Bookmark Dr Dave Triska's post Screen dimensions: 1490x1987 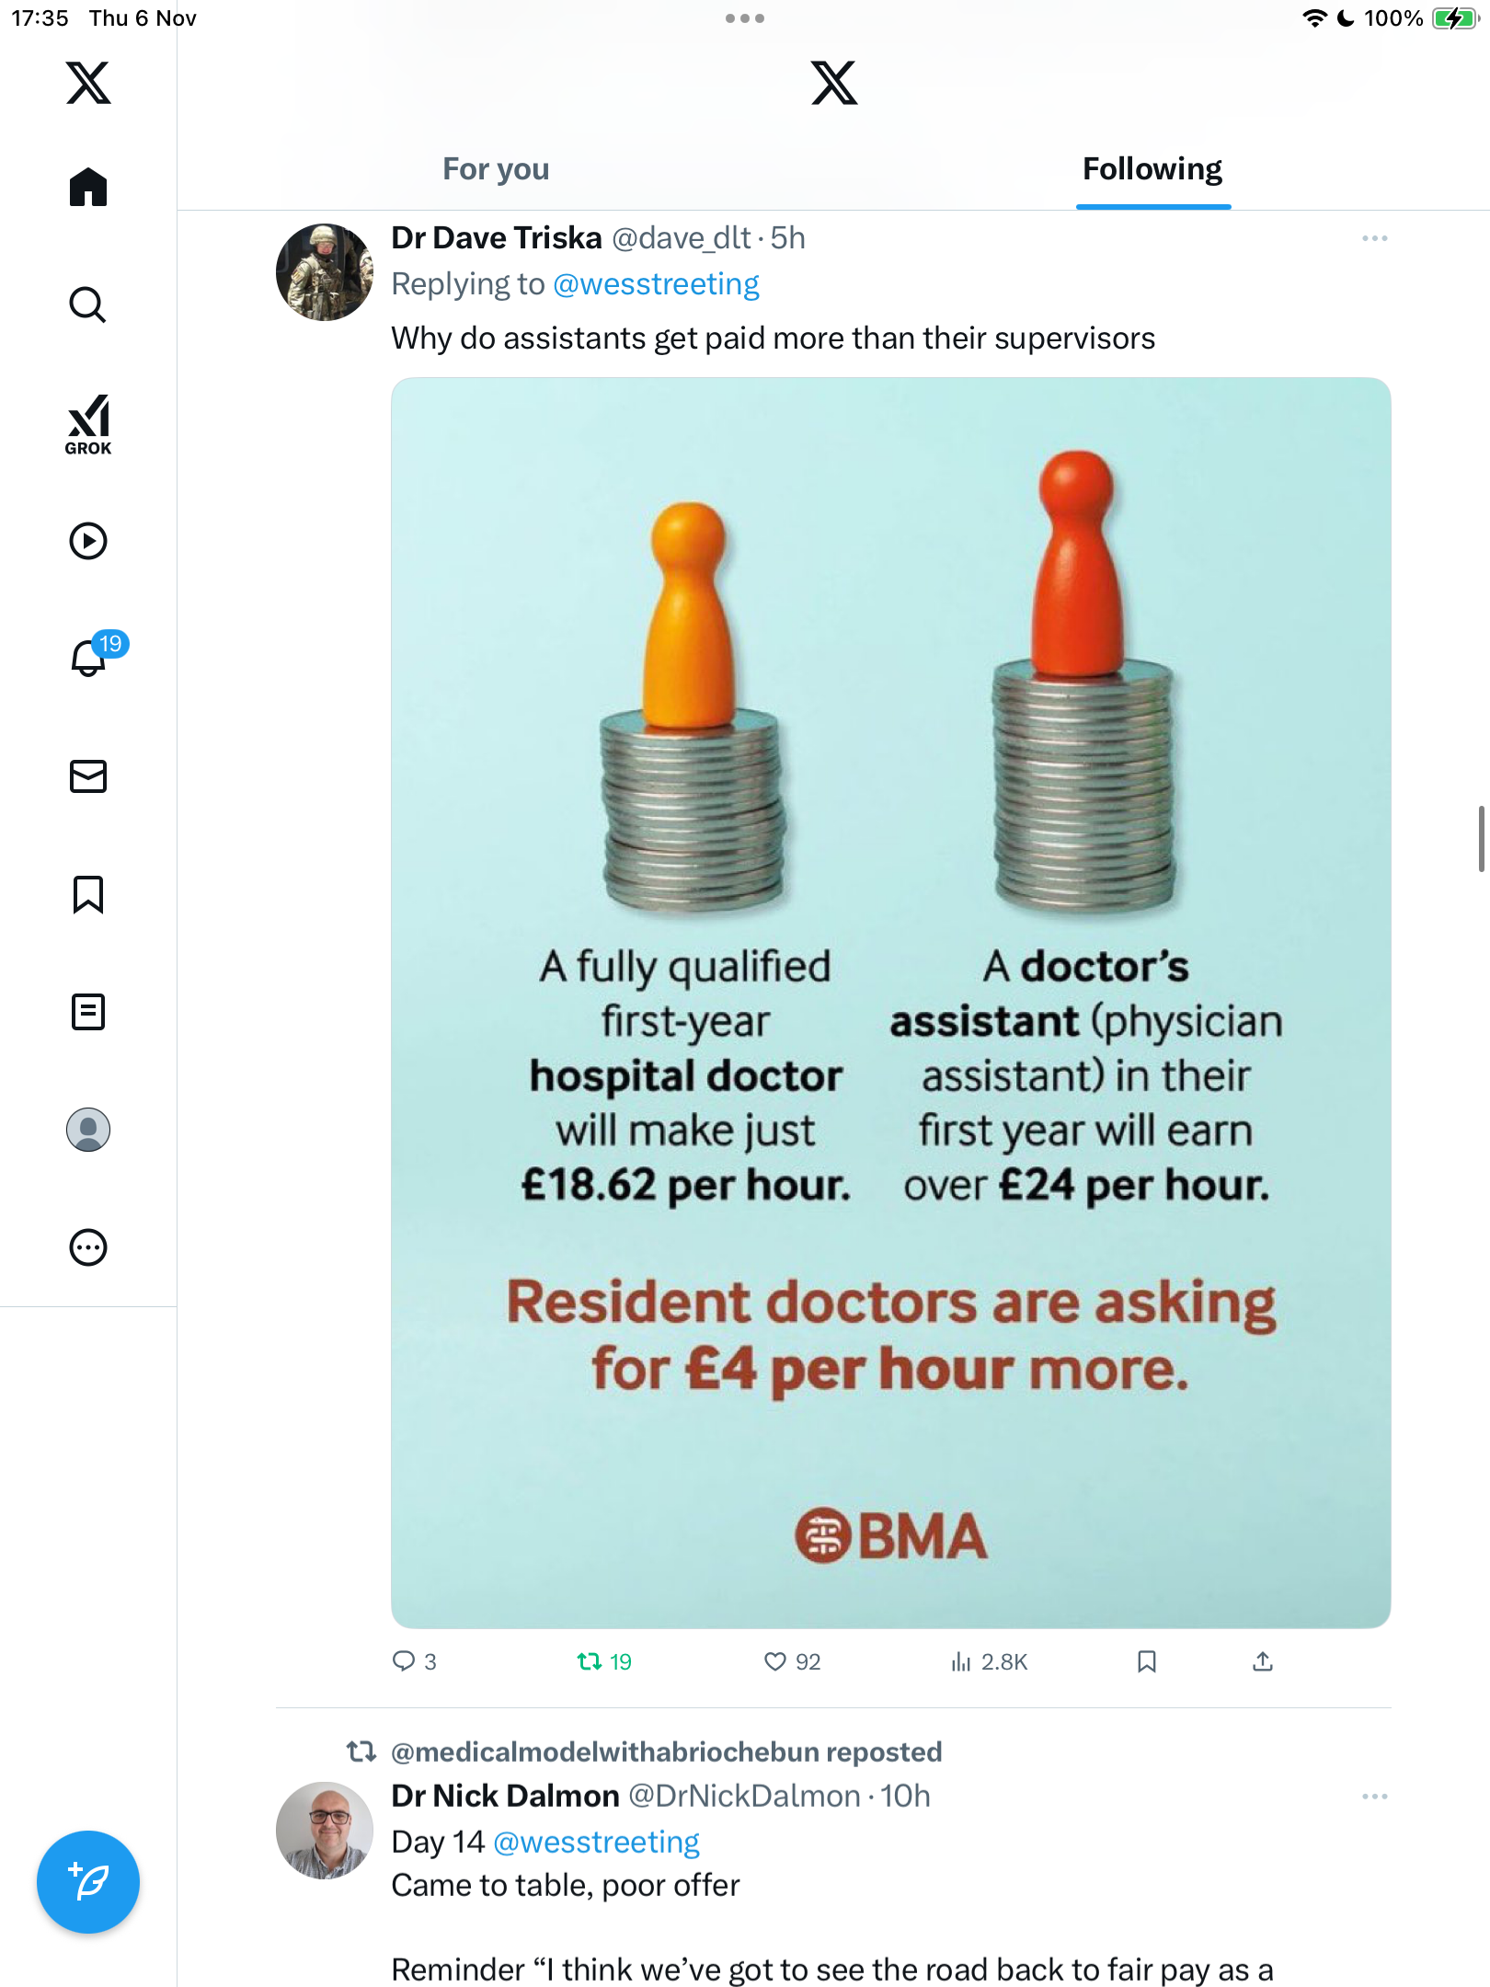(1146, 1661)
